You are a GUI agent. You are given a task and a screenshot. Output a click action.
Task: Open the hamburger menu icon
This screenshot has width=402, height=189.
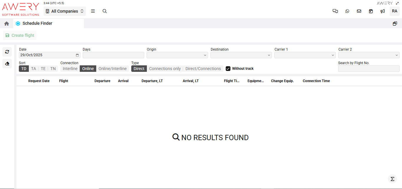[93, 11]
